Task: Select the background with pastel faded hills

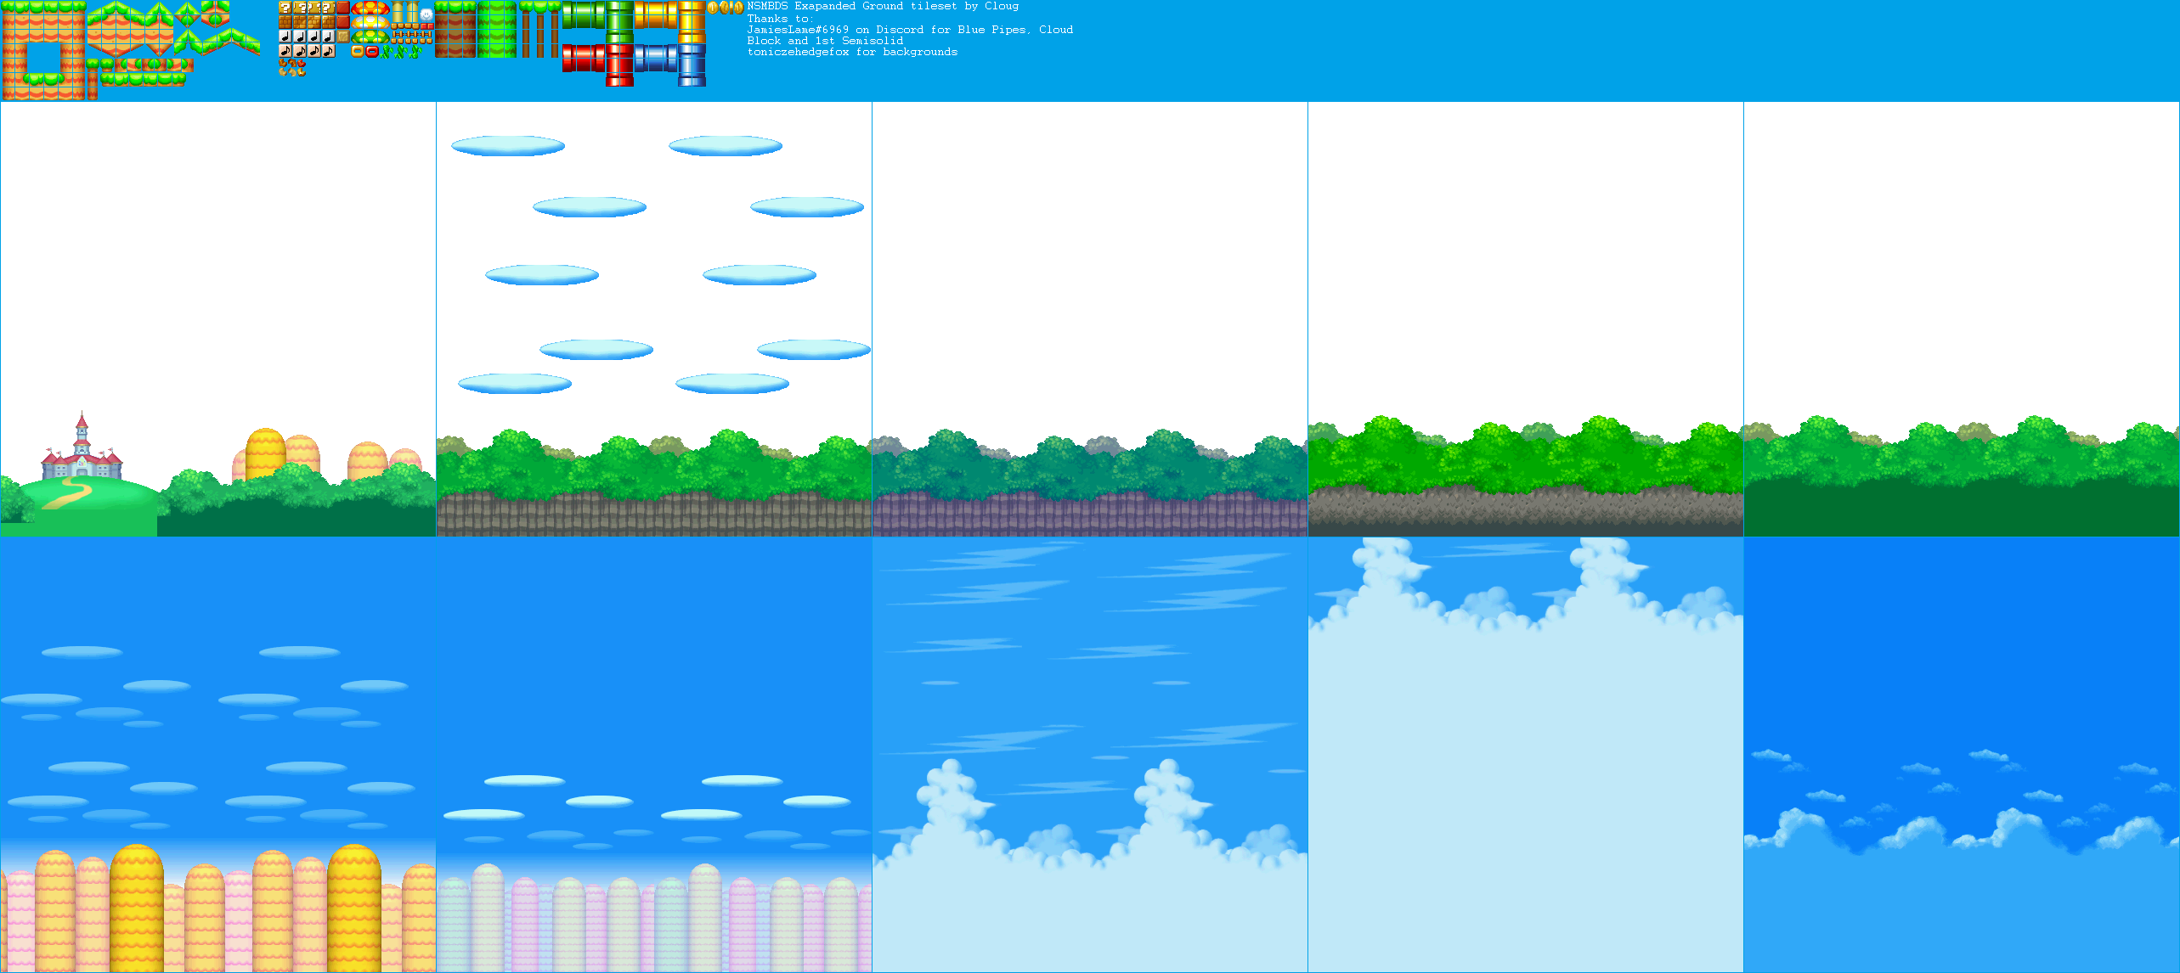Action: [654, 755]
